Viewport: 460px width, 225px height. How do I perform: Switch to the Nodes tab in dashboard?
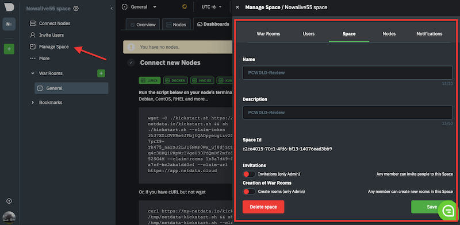pos(176,25)
